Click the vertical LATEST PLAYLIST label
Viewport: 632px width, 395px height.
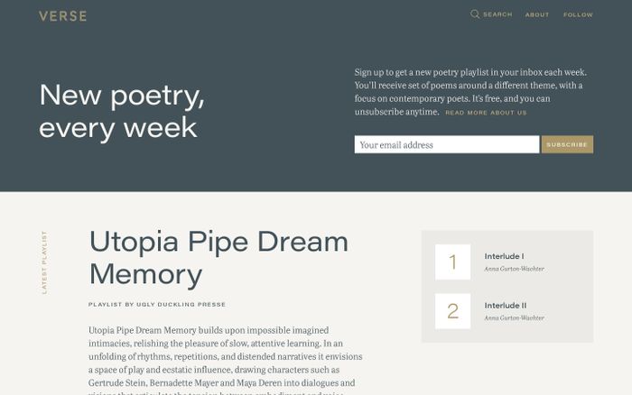click(44, 262)
